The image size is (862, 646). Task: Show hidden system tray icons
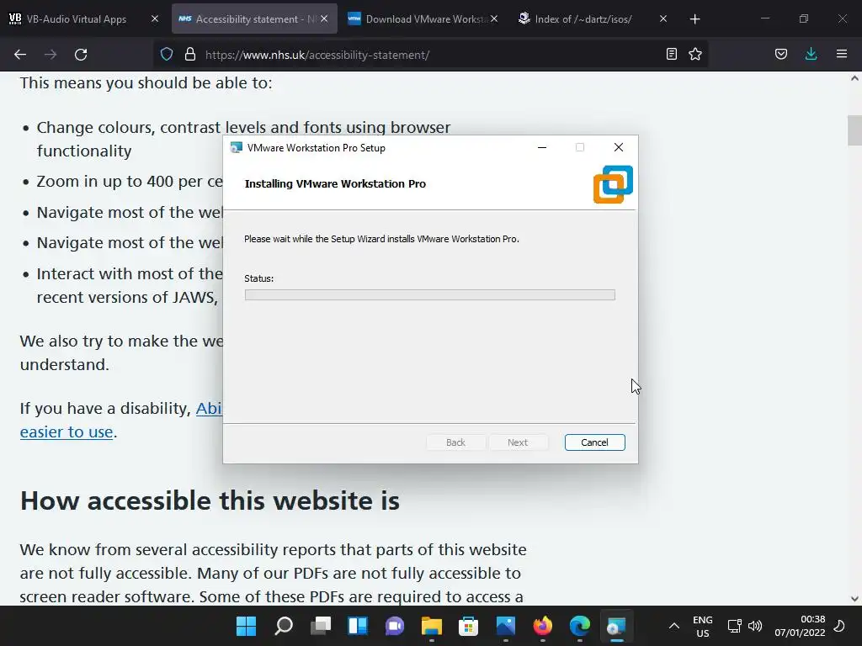click(x=674, y=626)
